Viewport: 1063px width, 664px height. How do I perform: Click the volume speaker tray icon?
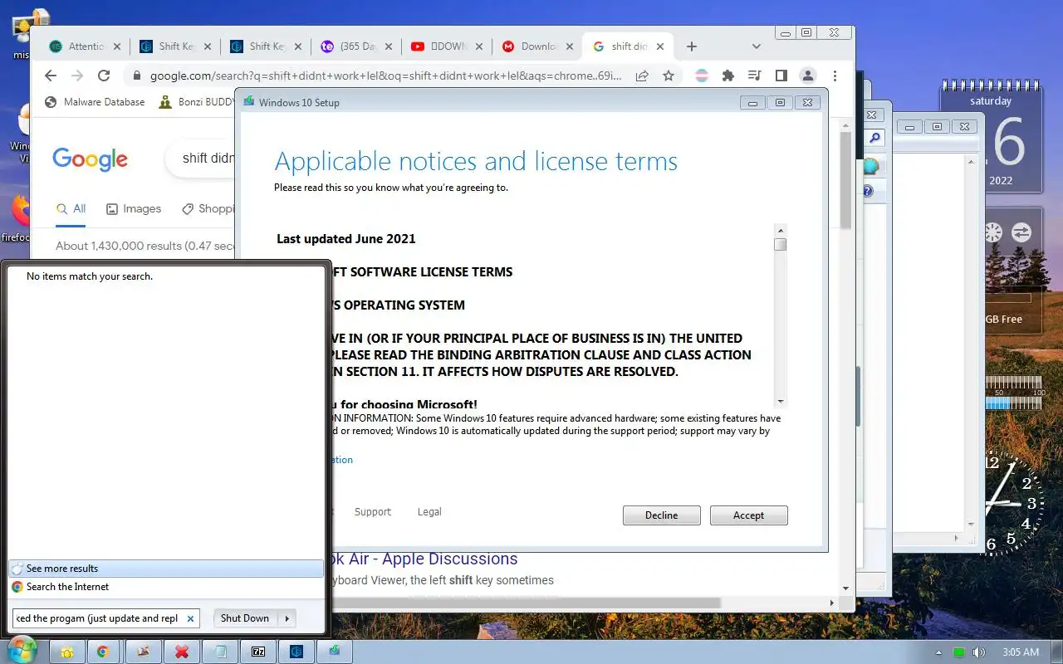tap(979, 652)
